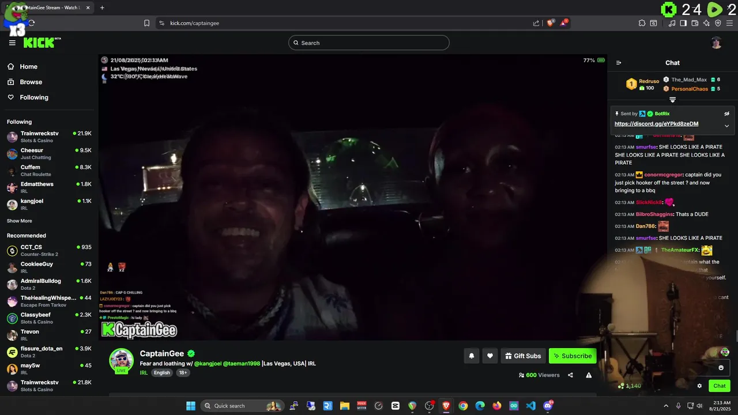Viewport: 738px width, 415px height.
Task: Collapse the chat panel using its header icon
Action: point(619,63)
